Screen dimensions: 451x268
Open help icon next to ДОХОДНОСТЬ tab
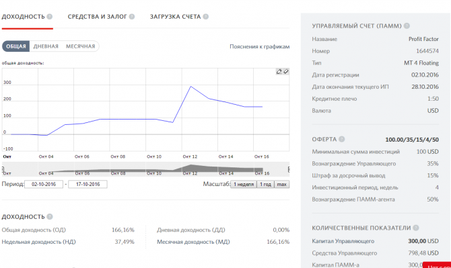(x=50, y=17)
